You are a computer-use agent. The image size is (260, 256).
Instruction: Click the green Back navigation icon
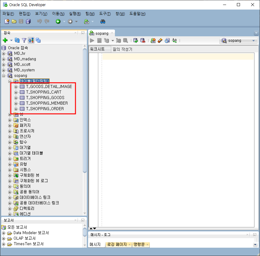coord(58,21)
